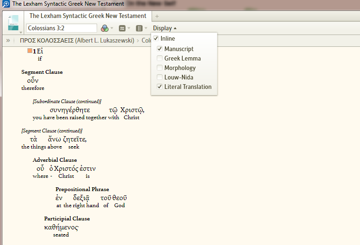Click the column layout icon
The width and height of the screenshot is (360, 245).
tap(139, 28)
